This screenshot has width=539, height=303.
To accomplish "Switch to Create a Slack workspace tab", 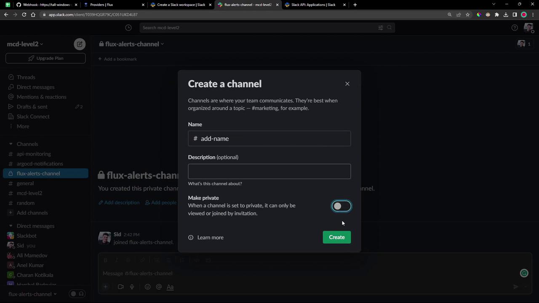I will coord(181,5).
